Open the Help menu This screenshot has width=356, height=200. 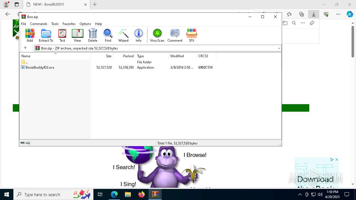pos(98,24)
